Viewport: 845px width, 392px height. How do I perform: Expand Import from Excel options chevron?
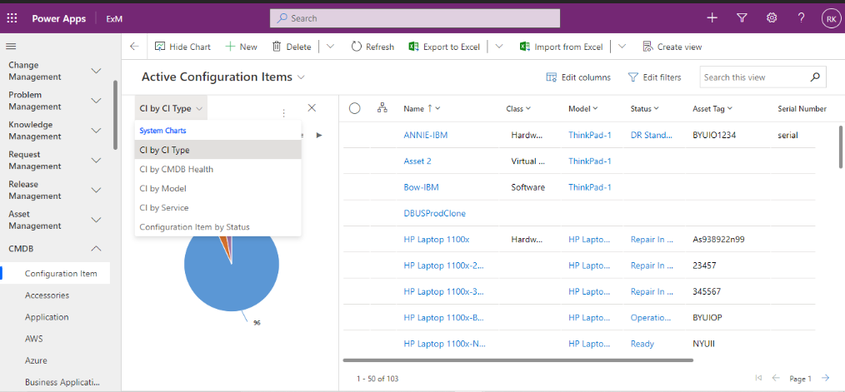click(x=622, y=47)
